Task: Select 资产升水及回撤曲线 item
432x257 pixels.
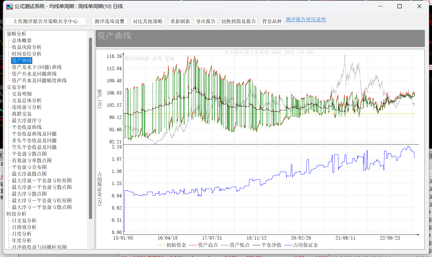Action: tap(34, 74)
